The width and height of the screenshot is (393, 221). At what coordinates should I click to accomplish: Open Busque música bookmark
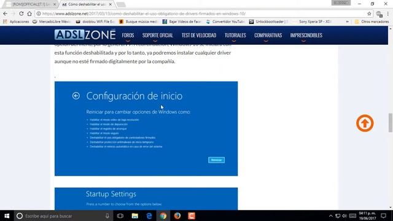click(x=138, y=22)
